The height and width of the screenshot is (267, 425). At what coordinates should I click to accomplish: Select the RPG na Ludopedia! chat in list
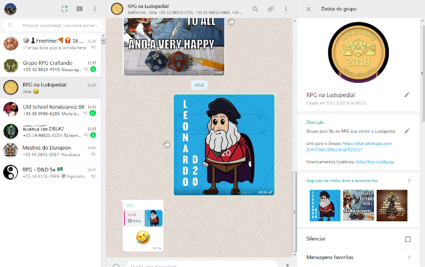(50, 88)
